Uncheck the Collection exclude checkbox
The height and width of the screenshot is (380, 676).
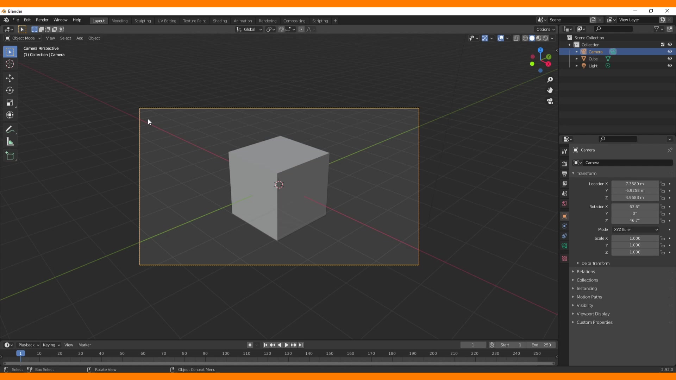[x=663, y=45]
